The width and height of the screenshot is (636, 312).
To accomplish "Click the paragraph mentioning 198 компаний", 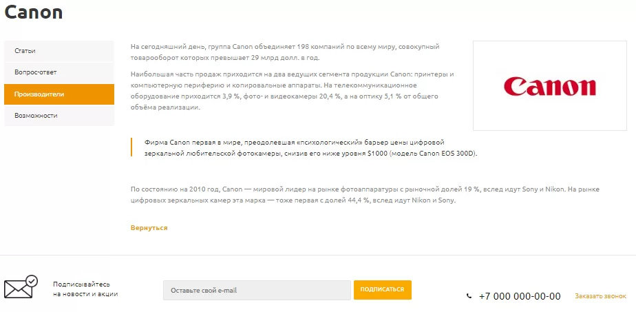I will (x=285, y=52).
